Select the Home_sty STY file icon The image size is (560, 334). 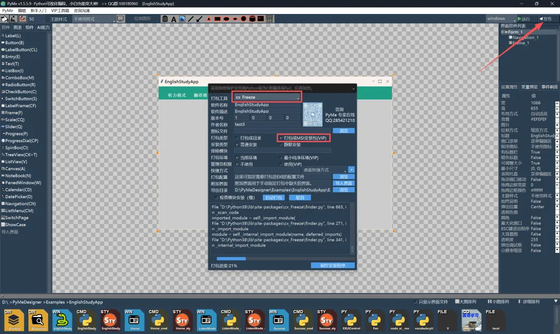(x=183, y=320)
